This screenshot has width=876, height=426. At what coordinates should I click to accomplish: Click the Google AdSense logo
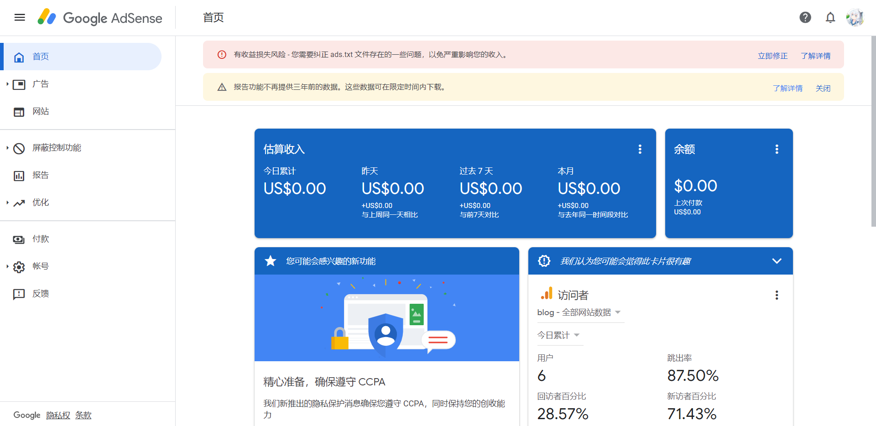click(x=100, y=18)
